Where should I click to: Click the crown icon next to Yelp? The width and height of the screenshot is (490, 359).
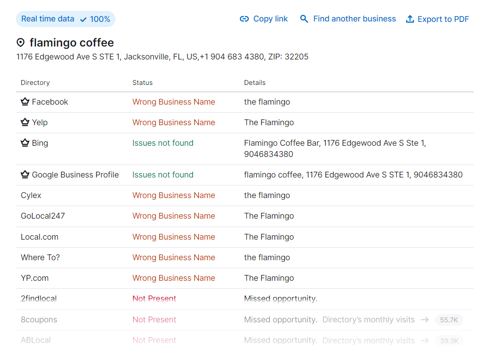pos(25,122)
